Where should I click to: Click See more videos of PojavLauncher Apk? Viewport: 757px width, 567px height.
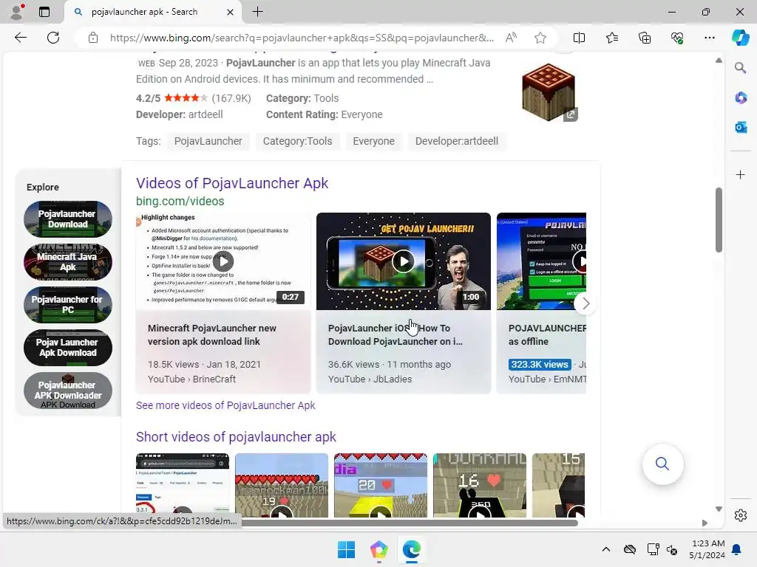pyautogui.click(x=225, y=405)
